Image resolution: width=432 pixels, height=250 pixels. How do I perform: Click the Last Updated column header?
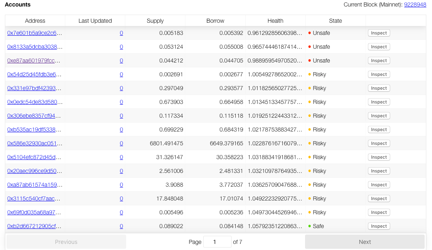[95, 21]
